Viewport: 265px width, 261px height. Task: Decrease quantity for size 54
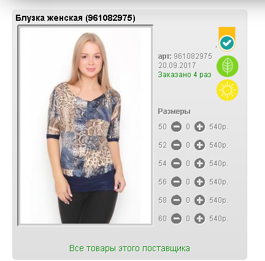(x=176, y=164)
